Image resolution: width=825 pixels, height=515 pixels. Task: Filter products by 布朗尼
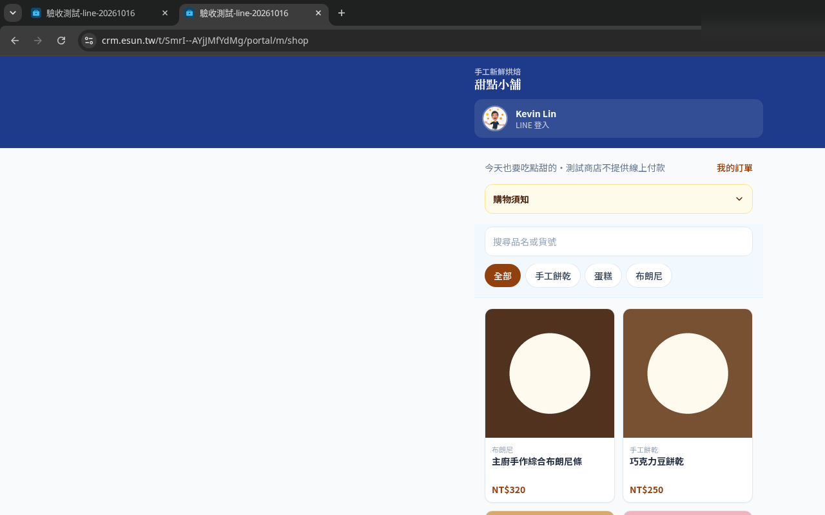[x=649, y=276]
